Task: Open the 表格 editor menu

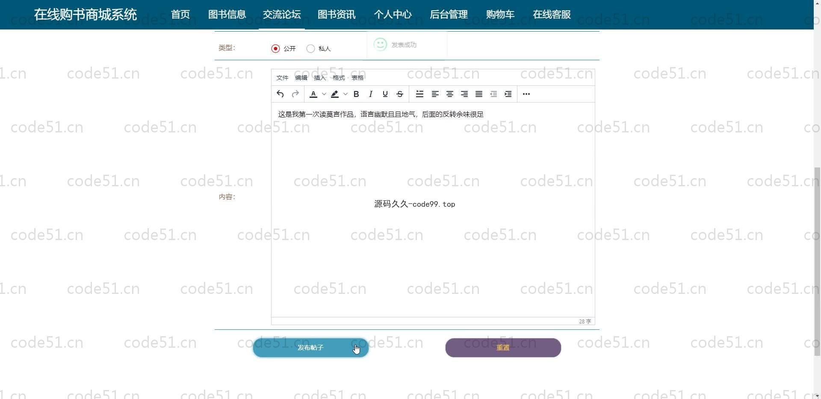Action: pos(357,78)
